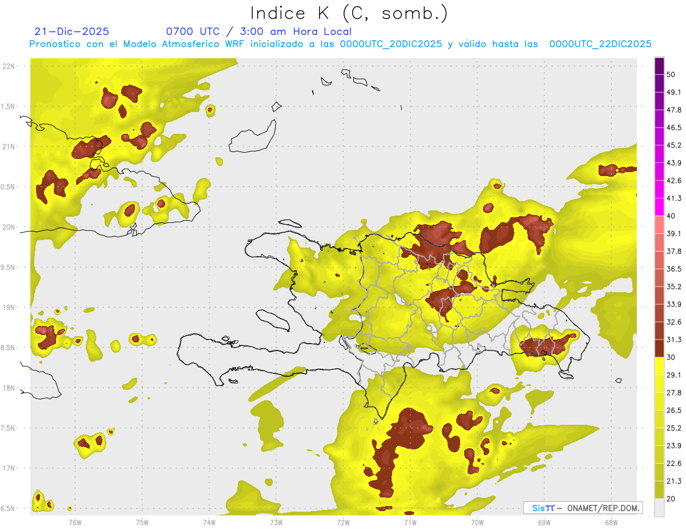Click the 'Pronostico con el Modelo Atmosferico WRF' line

coord(341,43)
